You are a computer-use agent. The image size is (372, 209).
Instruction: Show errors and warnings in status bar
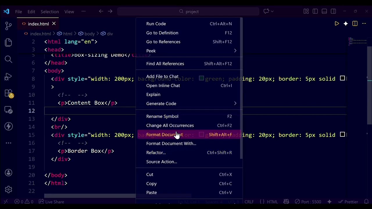(x=24, y=202)
